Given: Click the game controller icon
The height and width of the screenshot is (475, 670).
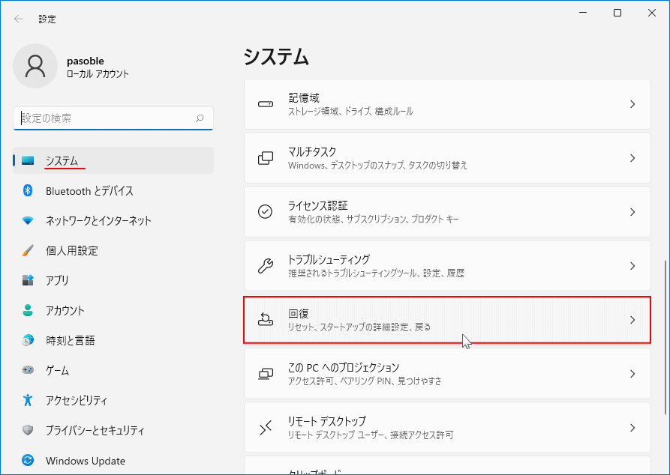Looking at the screenshot, I should coord(28,370).
